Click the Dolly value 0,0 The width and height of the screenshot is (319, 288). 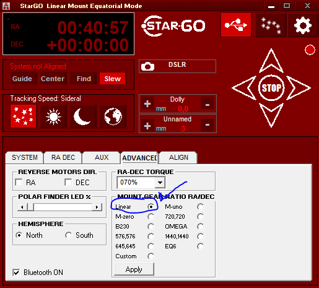pyautogui.click(x=183, y=109)
